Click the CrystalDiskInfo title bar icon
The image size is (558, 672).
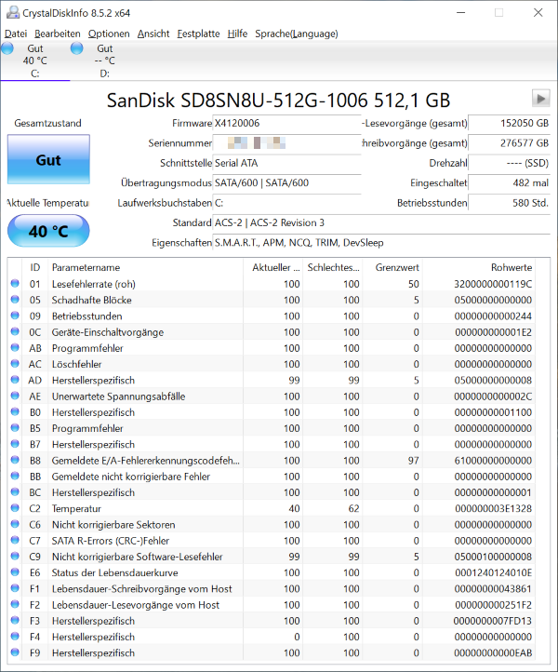[x=12, y=12]
